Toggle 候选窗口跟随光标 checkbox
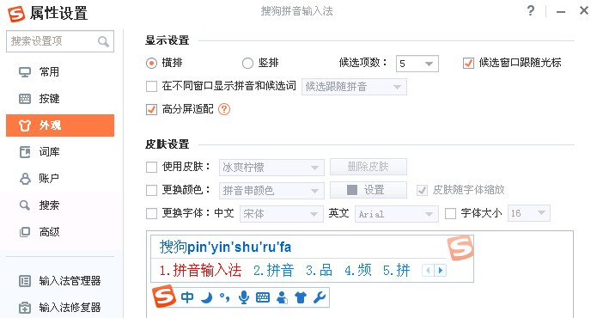Image resolution: width=597 pixels, height=318 pixels. 468,63
